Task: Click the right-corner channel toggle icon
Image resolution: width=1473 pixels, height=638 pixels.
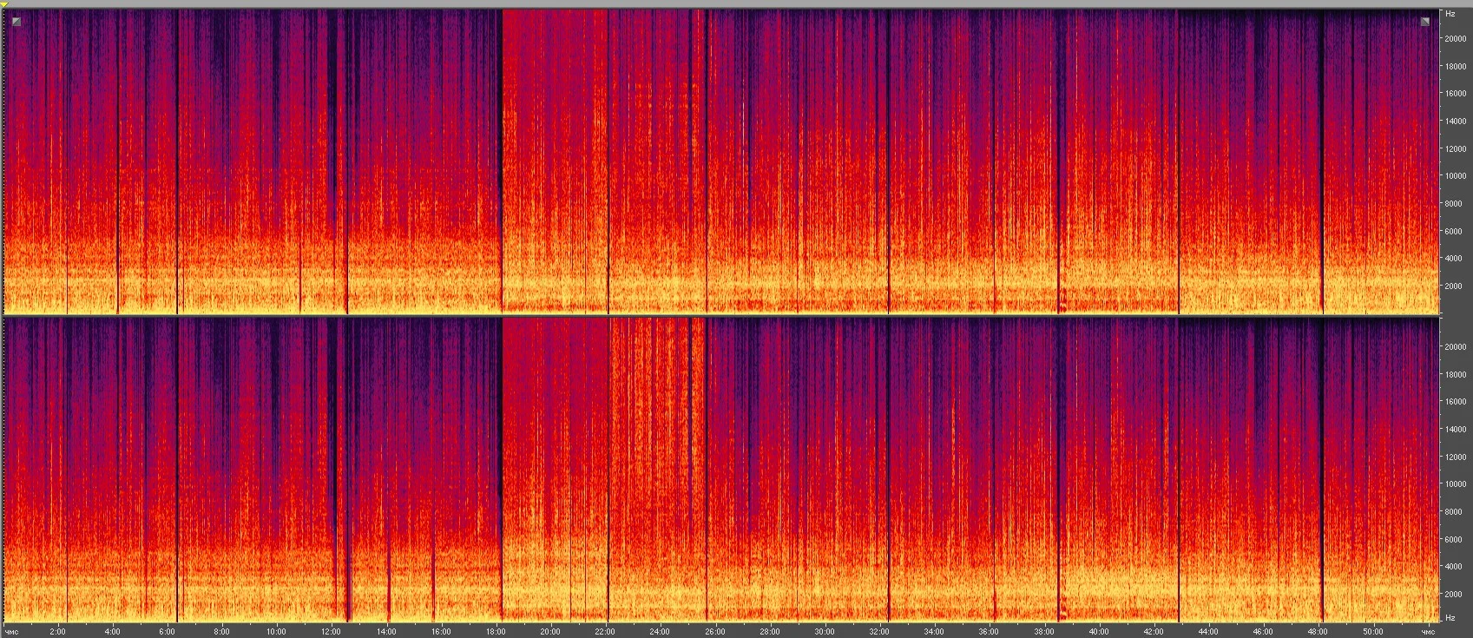Action: 1424,22
